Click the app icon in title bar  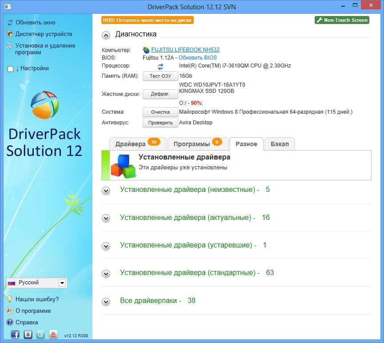(x=8, y=6)
